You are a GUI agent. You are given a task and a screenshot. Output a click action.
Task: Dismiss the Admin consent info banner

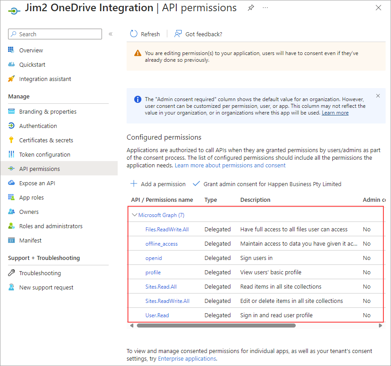(378, 95)
